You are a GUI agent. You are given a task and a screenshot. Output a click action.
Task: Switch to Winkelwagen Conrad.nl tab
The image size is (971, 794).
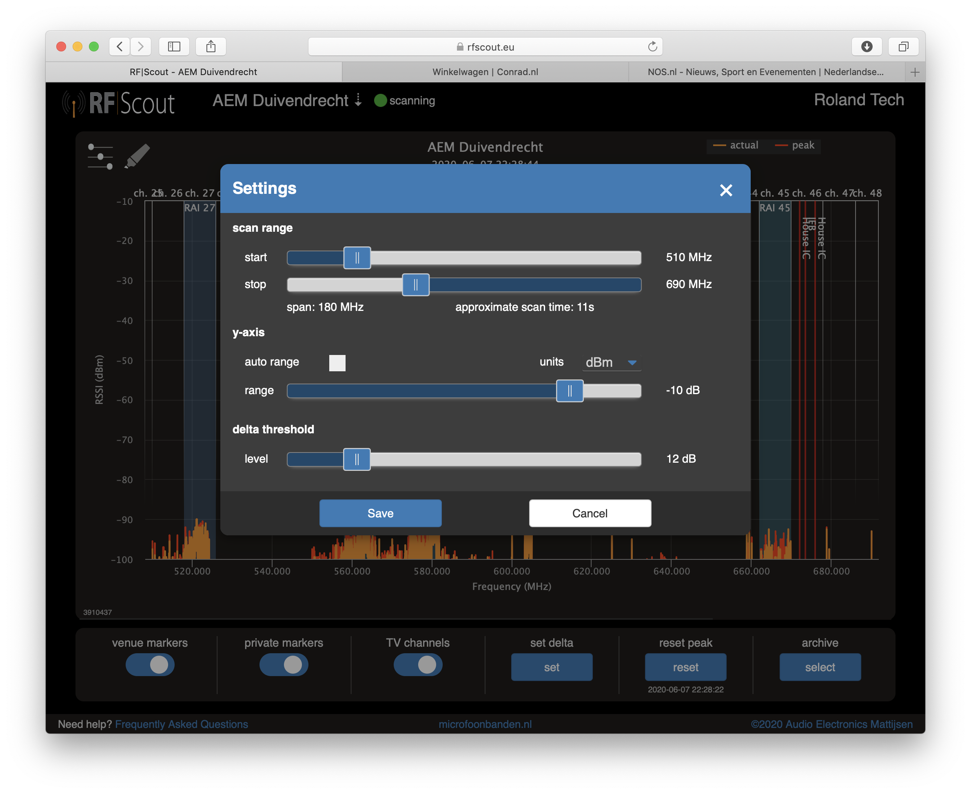pos(485,72)
